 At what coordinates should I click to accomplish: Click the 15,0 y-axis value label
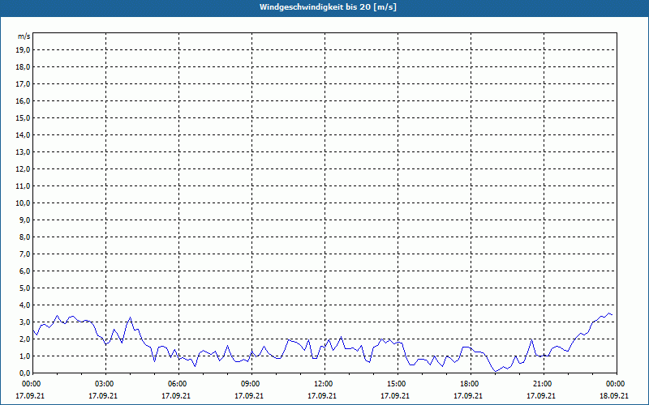pyautogui.click(x=24, y=117)
